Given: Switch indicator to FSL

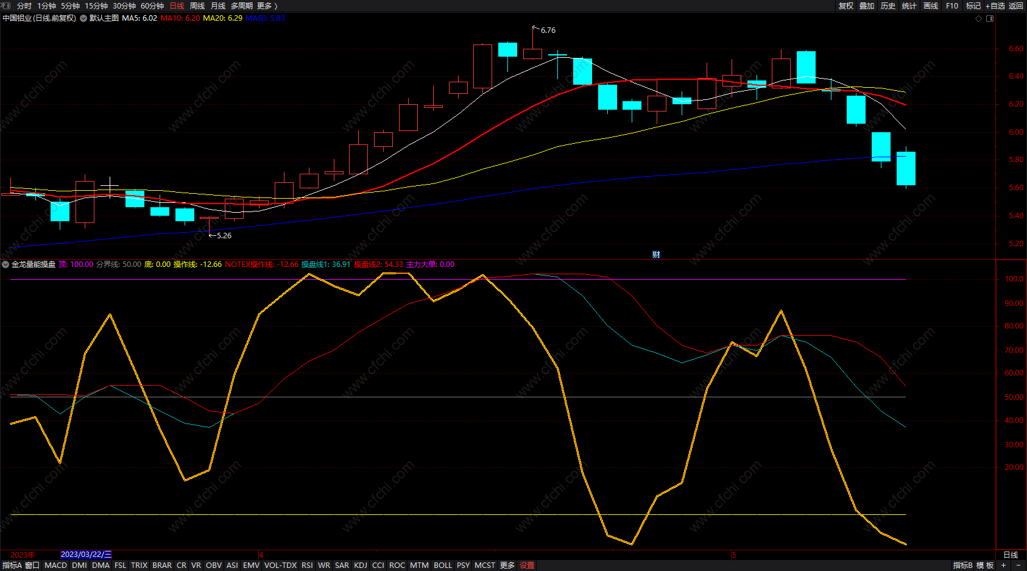Looking at the screenshot, I should coord(121,566).
